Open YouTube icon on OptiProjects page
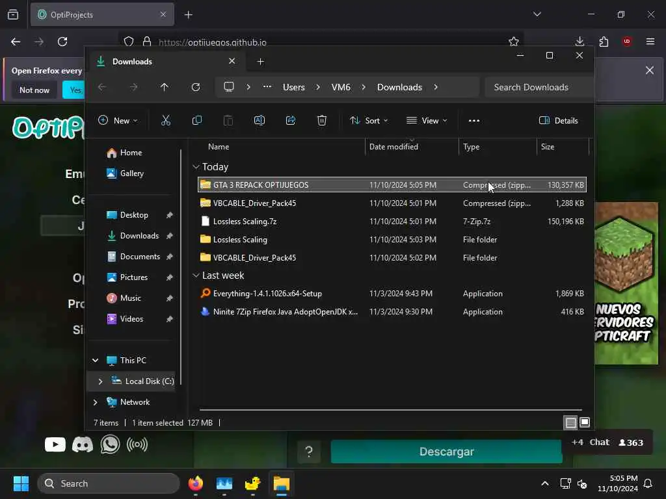 tap(55, 444)
